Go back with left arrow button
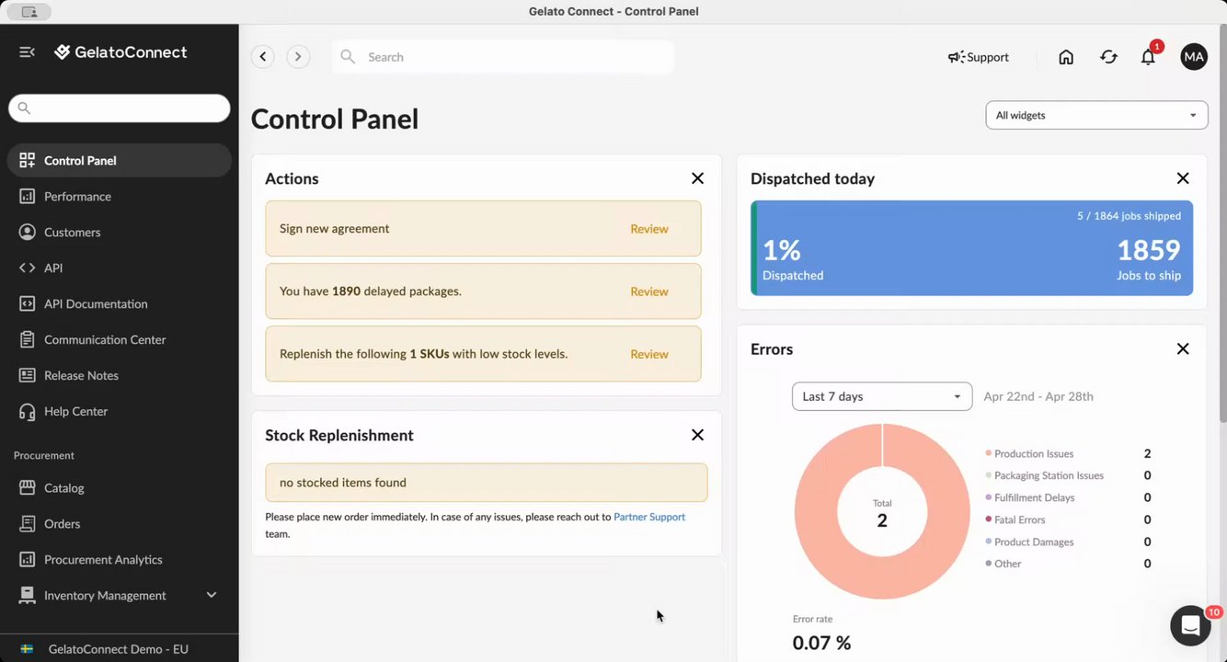This screenshot has width=1227, height=662. point(263,57)
